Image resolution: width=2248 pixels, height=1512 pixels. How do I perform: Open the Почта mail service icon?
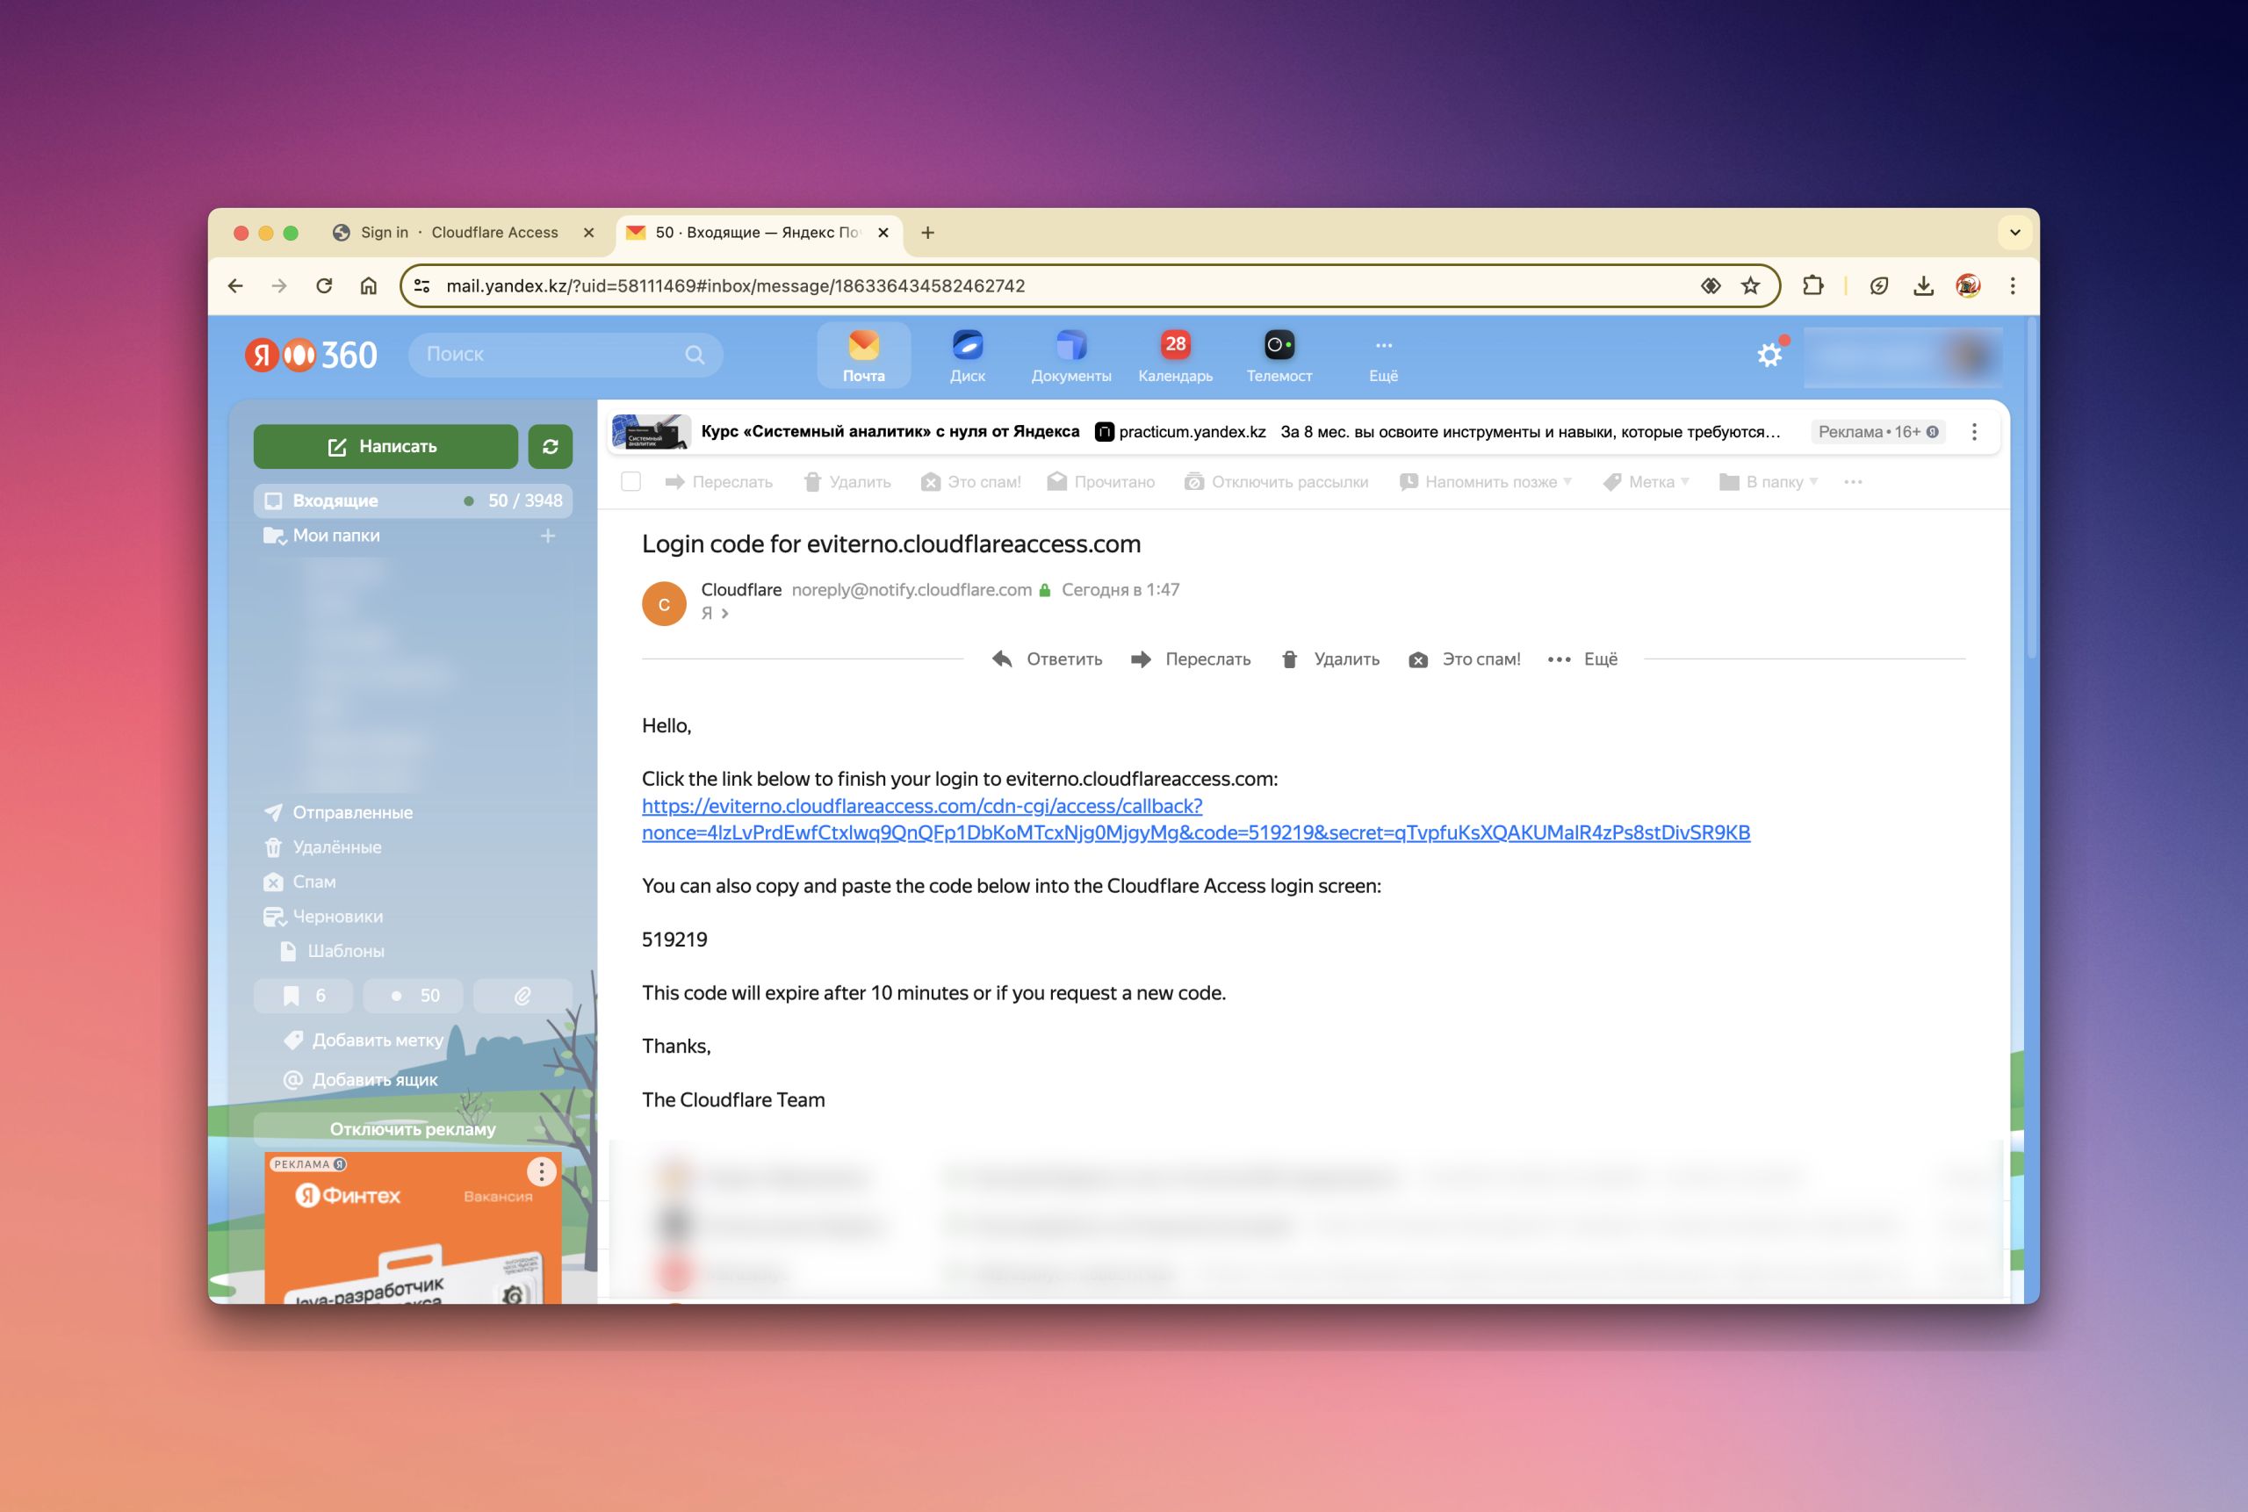coord(863,356)
